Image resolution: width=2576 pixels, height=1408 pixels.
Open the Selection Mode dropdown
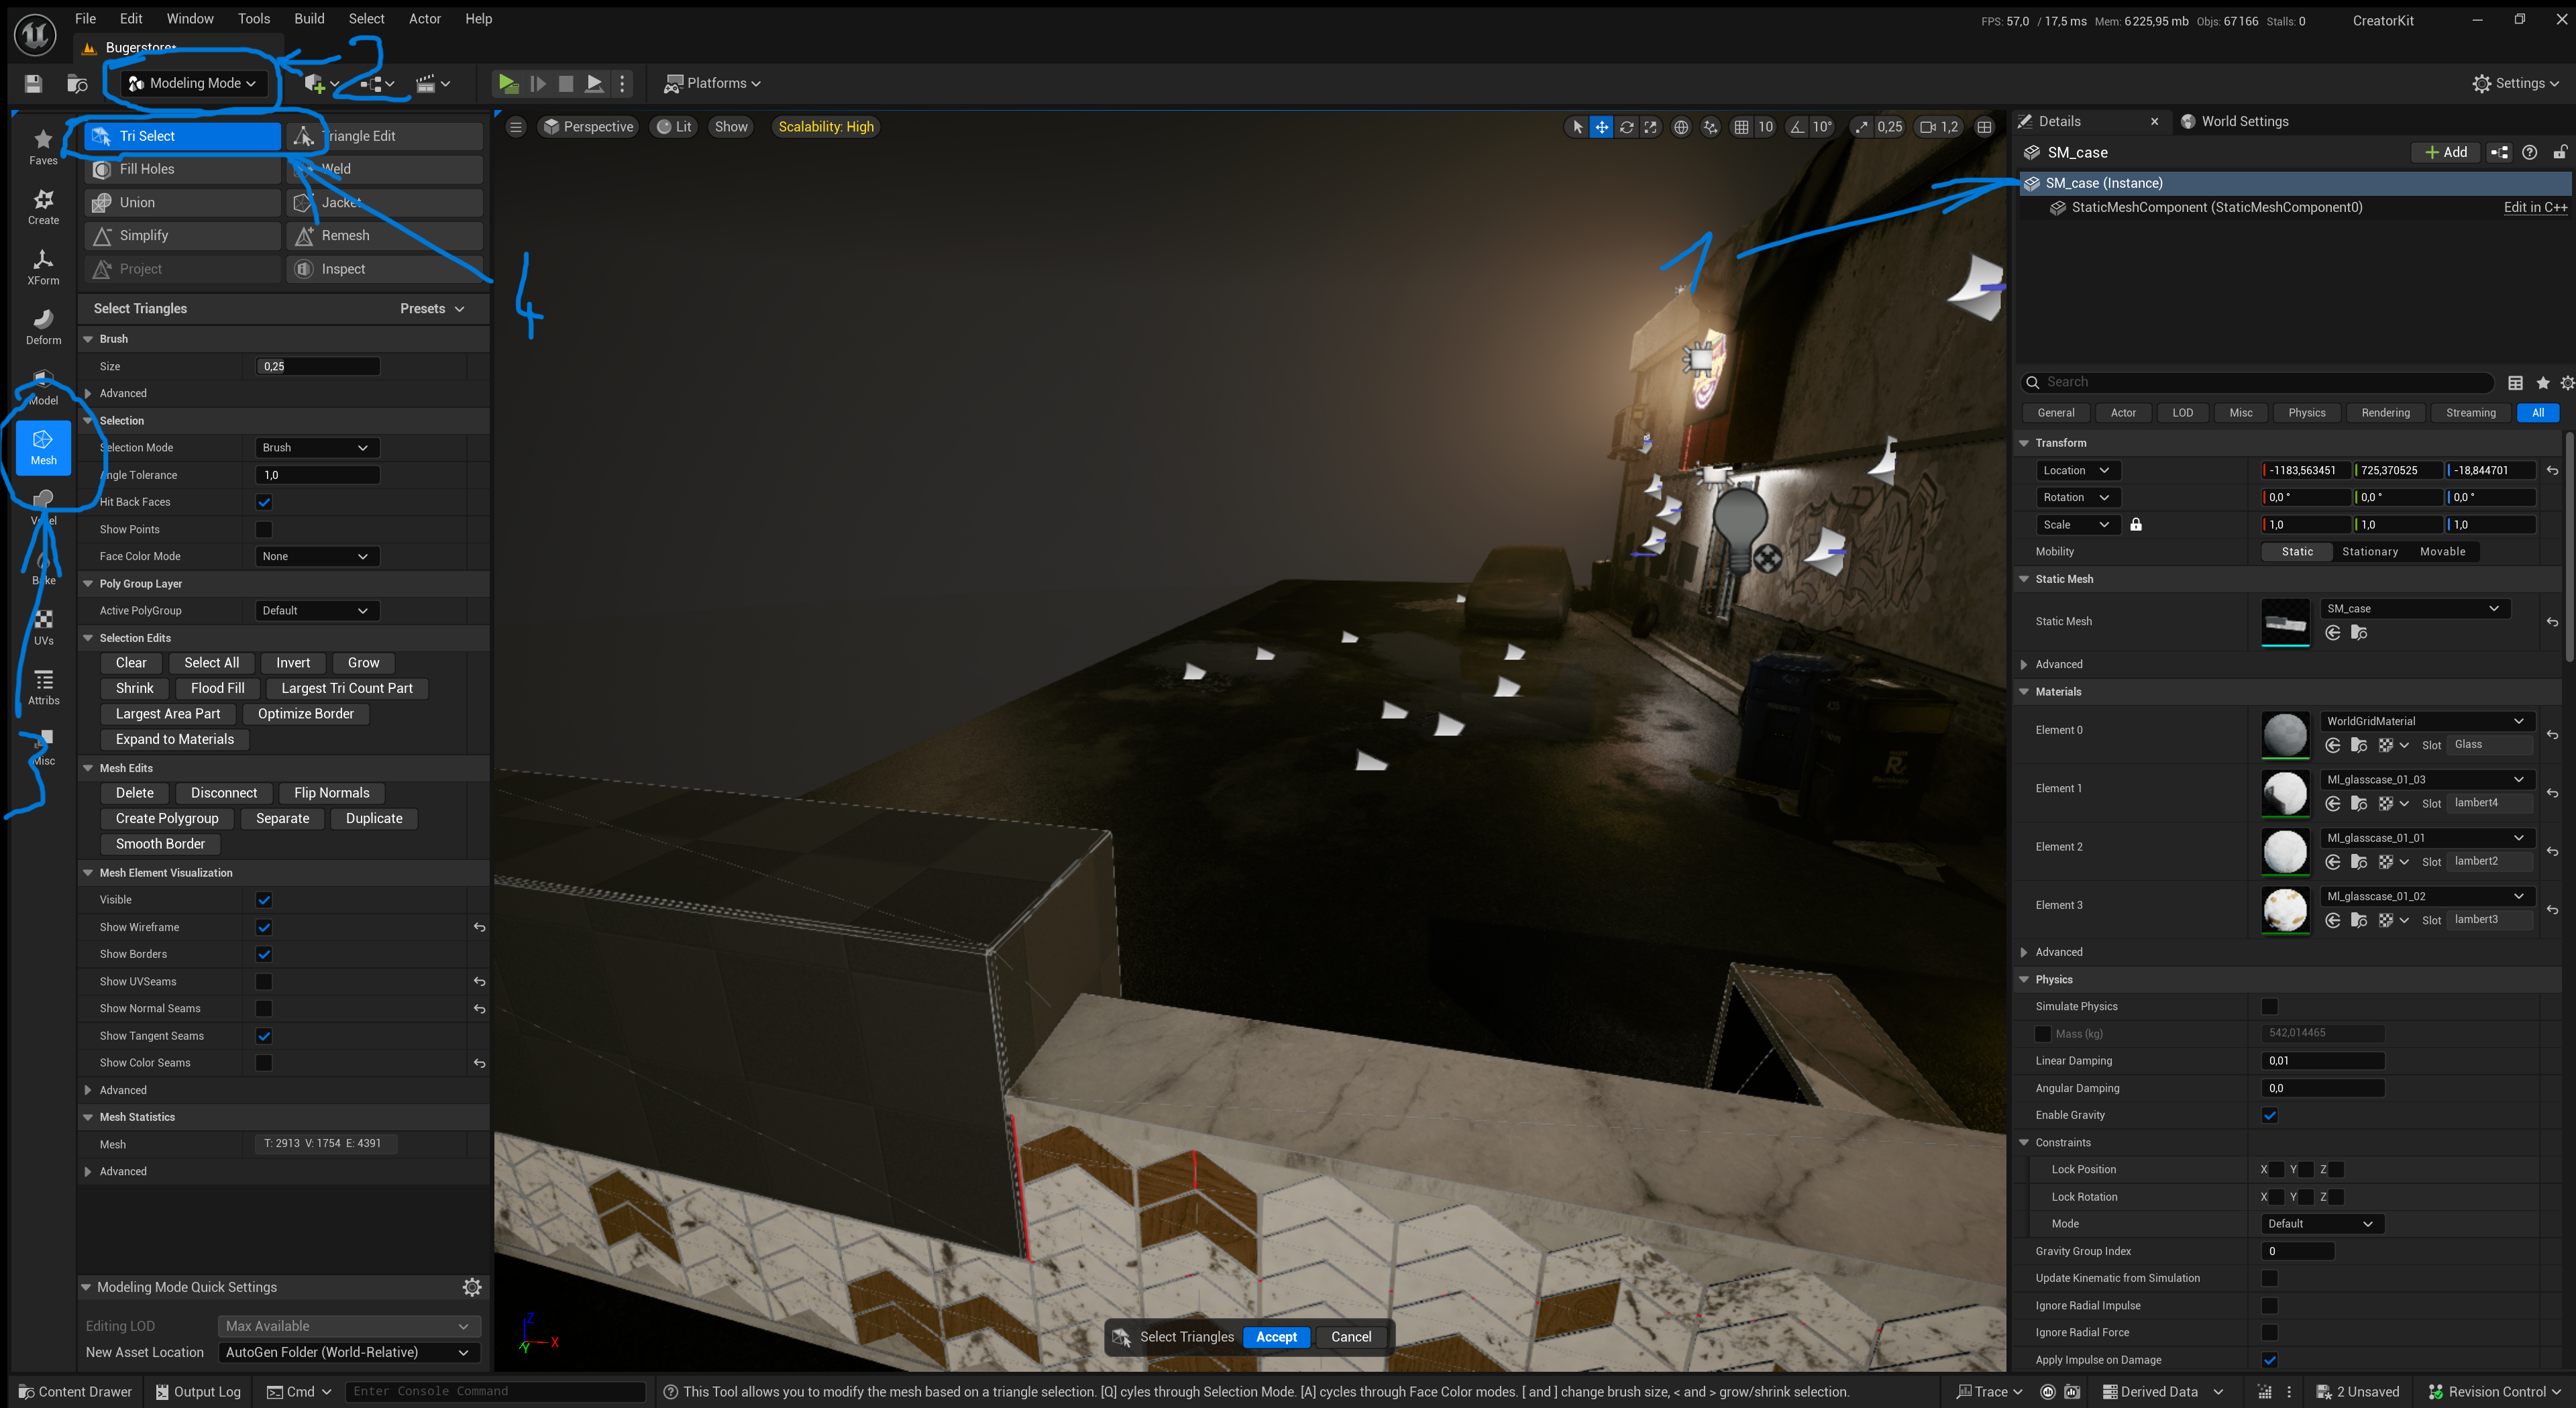(x=316, y=447)
